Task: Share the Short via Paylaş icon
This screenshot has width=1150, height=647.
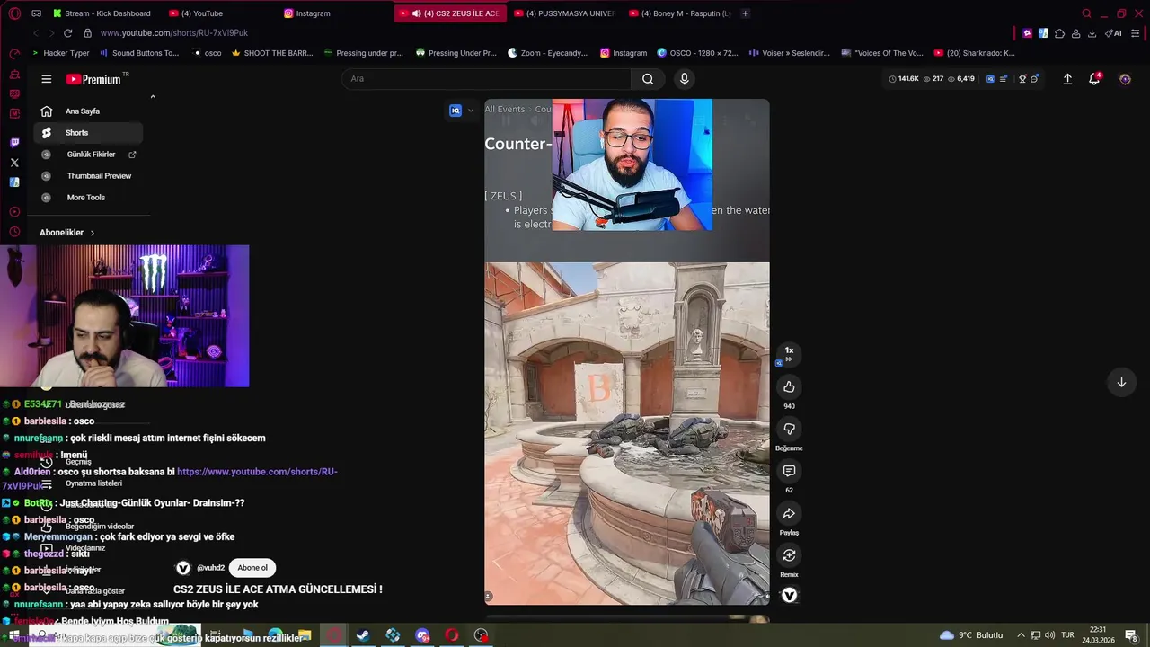Action: pyautogui.click(x=789, y=513)
